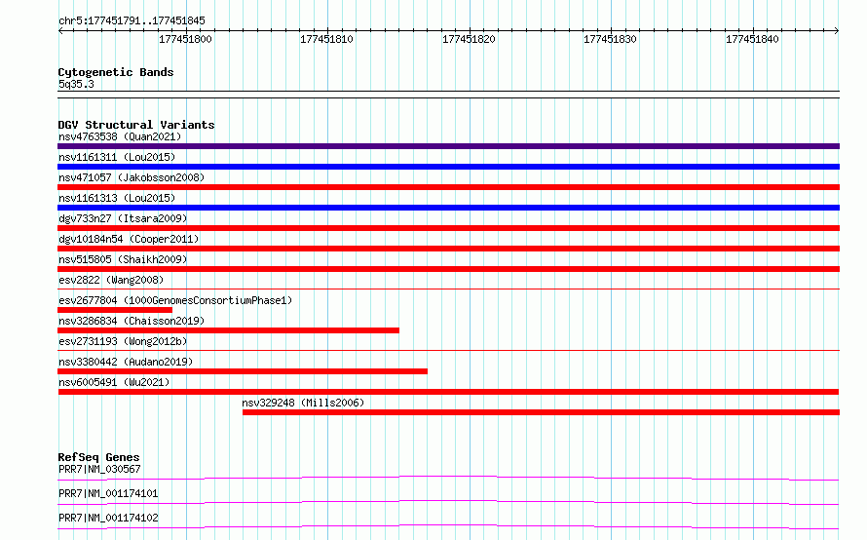
Task: Open the dgv10184n54 (Cooper2011) variant
Action: [129, 239]
